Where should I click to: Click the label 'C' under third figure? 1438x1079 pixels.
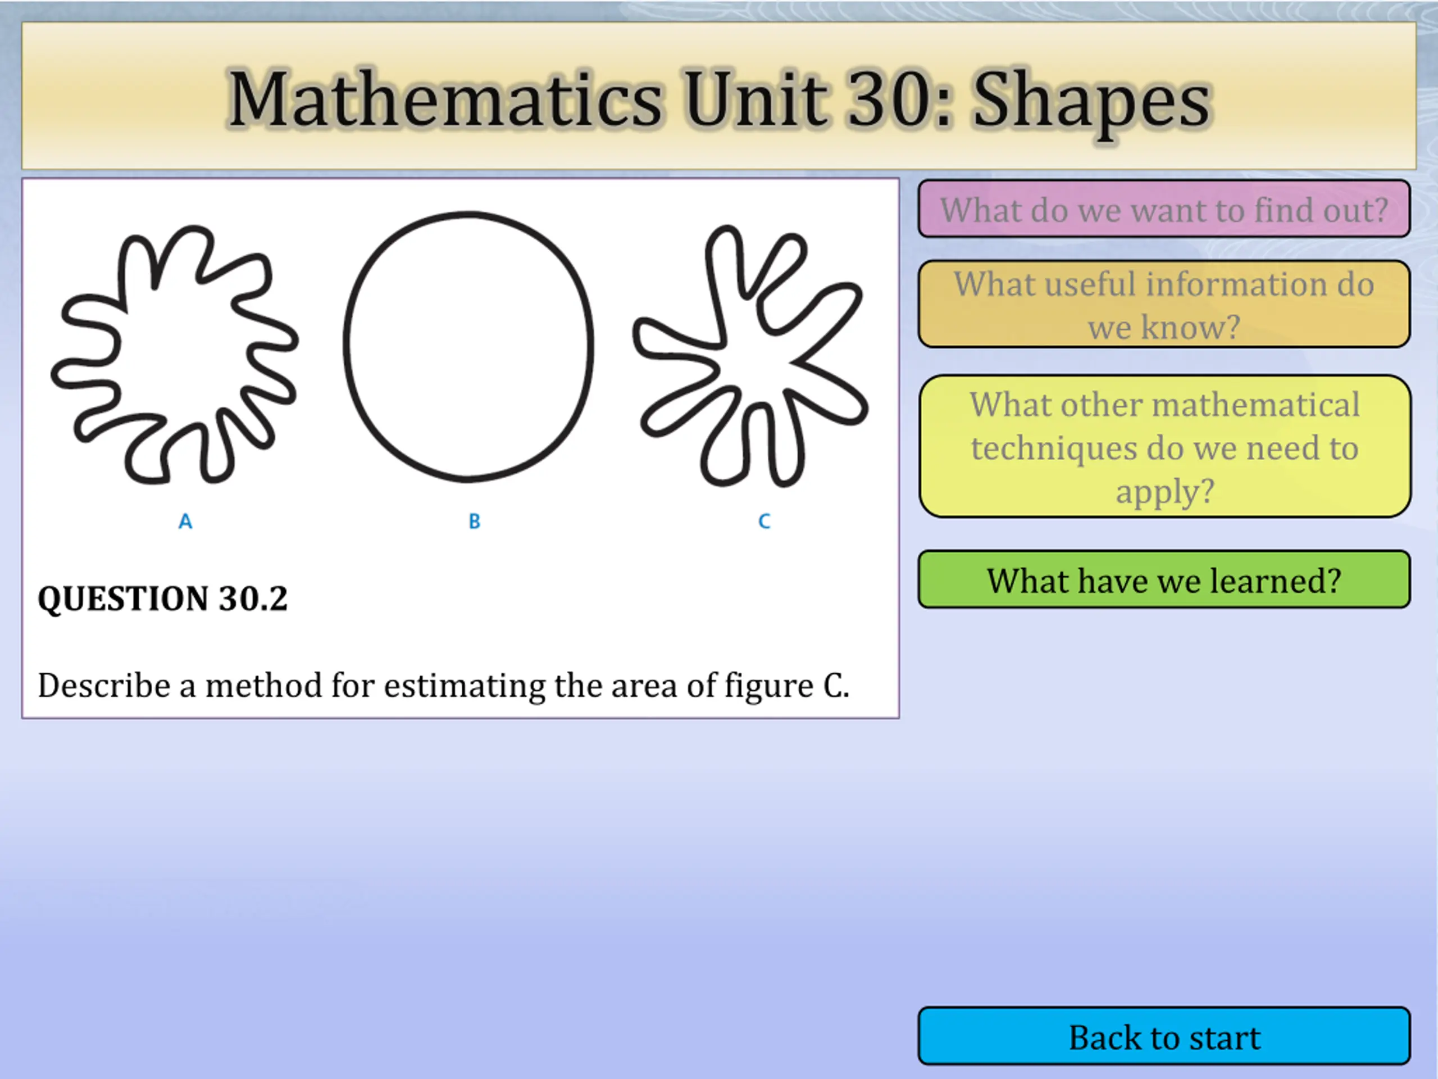[x=764, y=521]
